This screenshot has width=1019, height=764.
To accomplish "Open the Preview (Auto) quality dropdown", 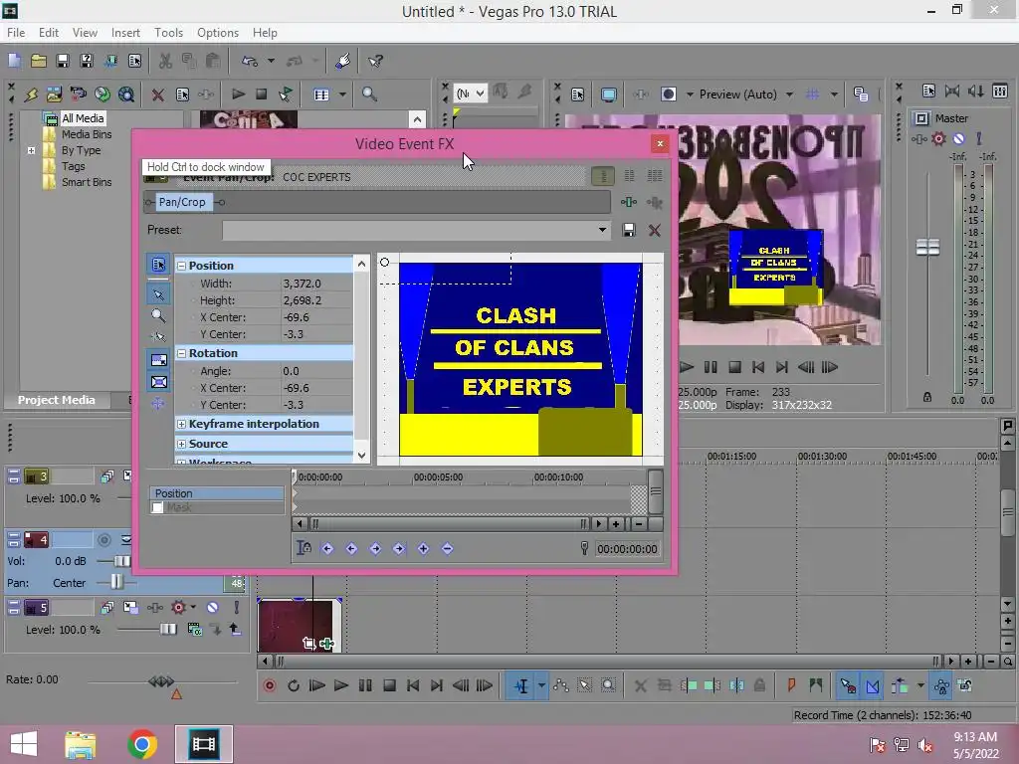I will click(x=789, y=95).
